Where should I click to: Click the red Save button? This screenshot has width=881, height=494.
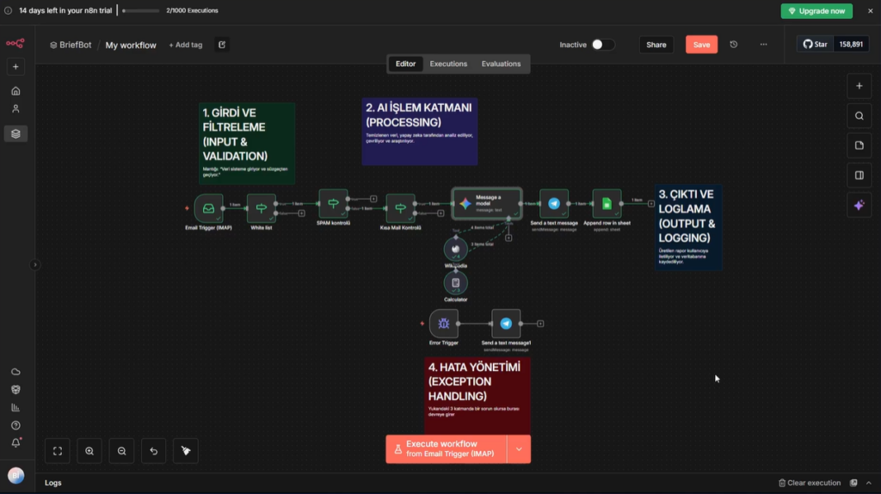click(x=701, y=45)
